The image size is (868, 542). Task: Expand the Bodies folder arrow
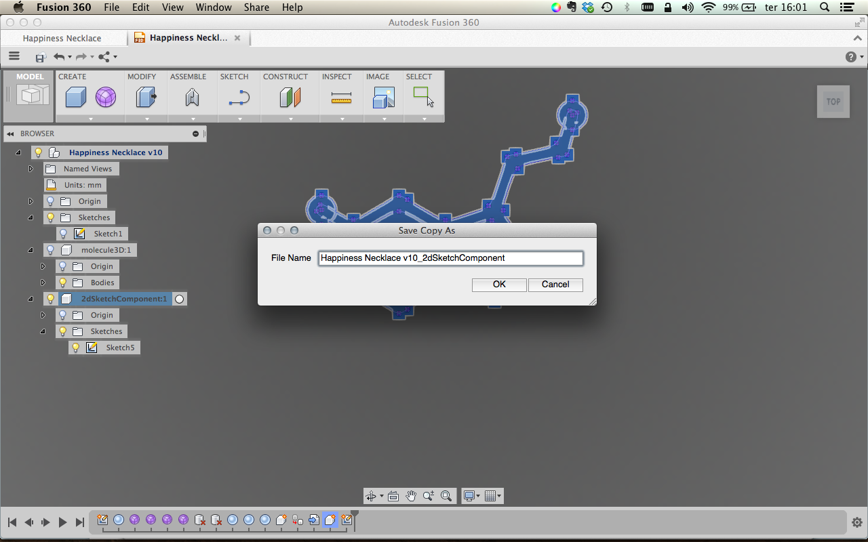click(43, 283)
